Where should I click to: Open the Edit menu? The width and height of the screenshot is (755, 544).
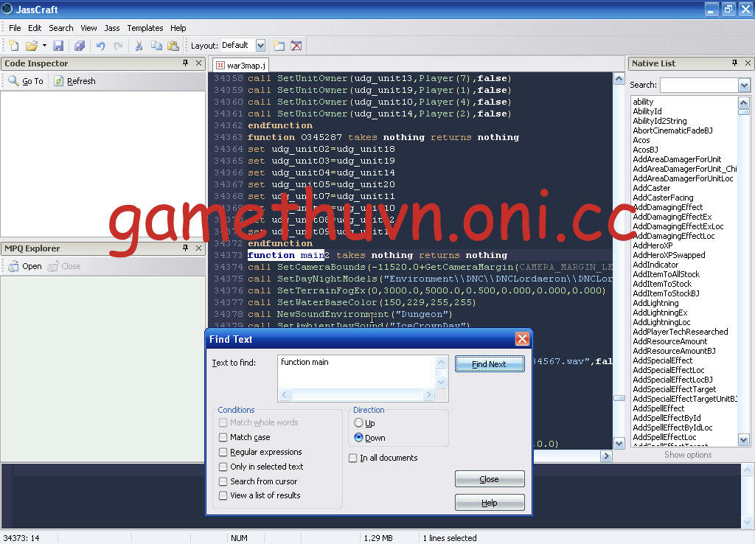tap(35, 28)
